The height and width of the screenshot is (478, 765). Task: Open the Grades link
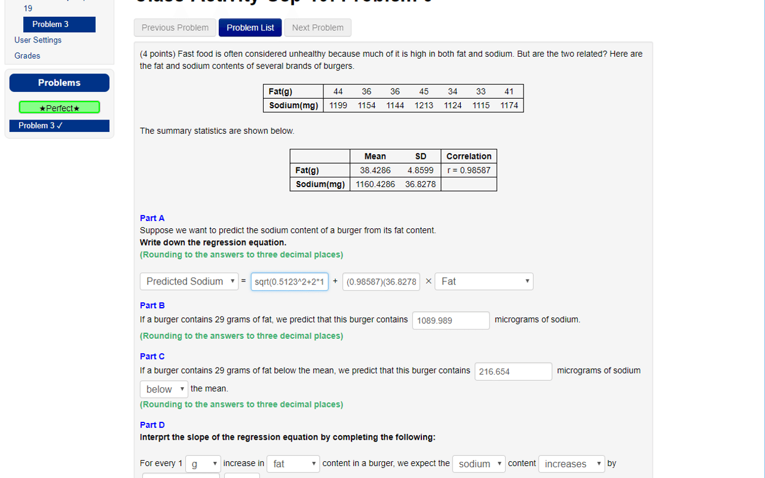[27, 56]
